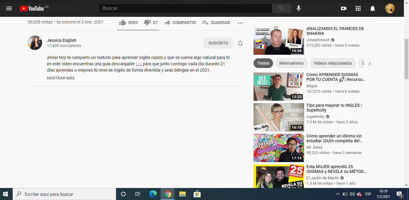Click the SUSCRITO subscription button
Viewport: 409px width, 200px height.
[218, 43]
